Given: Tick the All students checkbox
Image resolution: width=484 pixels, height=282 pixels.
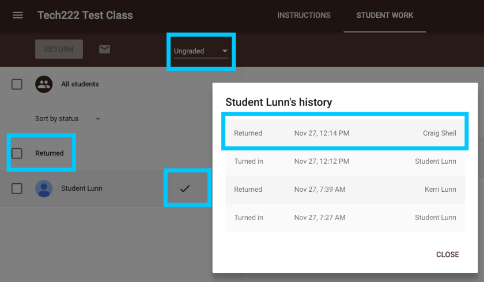Looking at the screenshot, I should point(17,84).
